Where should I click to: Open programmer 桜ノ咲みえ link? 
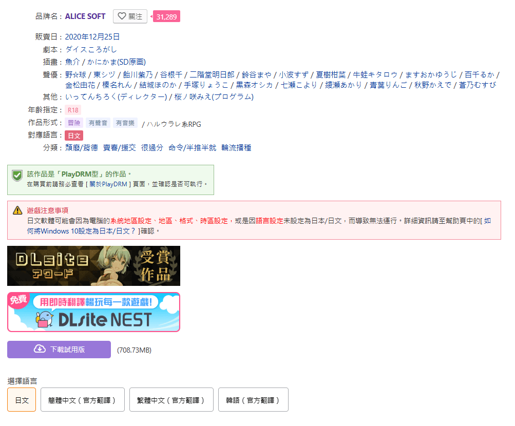(214, 97)
